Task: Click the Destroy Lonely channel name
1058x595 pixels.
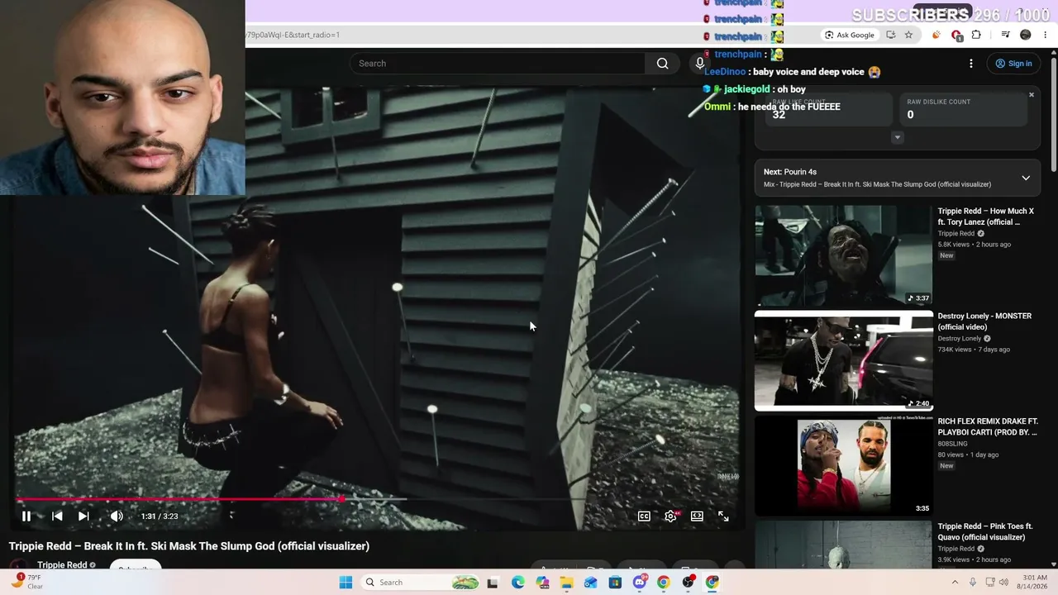Action: click(960, 339)
